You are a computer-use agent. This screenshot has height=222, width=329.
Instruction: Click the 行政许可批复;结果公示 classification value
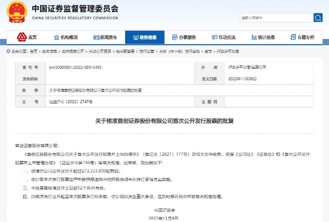[247, 67]
